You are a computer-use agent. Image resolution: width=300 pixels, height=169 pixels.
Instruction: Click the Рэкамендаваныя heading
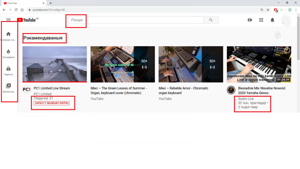click(x=43, y=38)
